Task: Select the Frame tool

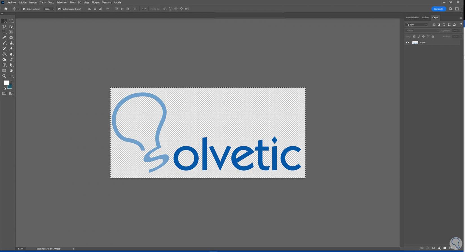Action: coord(11,32)
